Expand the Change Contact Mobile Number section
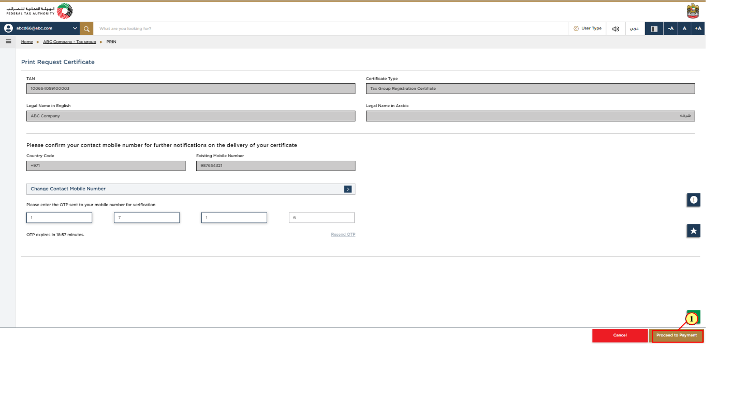The height and width of the screenshot is (414, 732). coord(191,189)
